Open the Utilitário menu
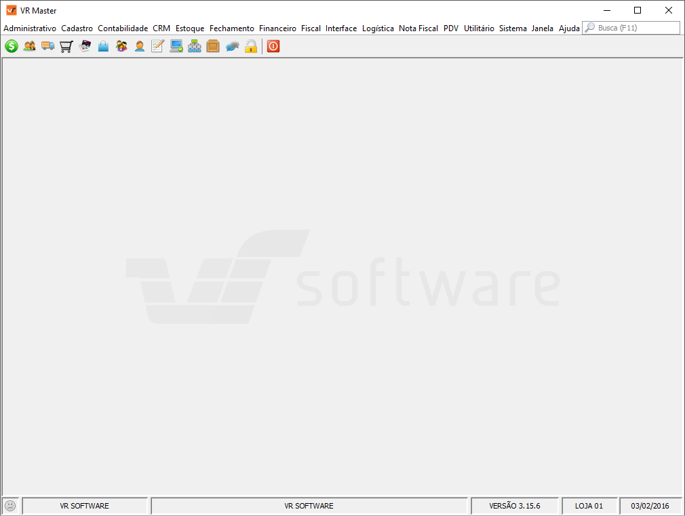685x516 pixels. pyautogui.click(x=479, y=28)
